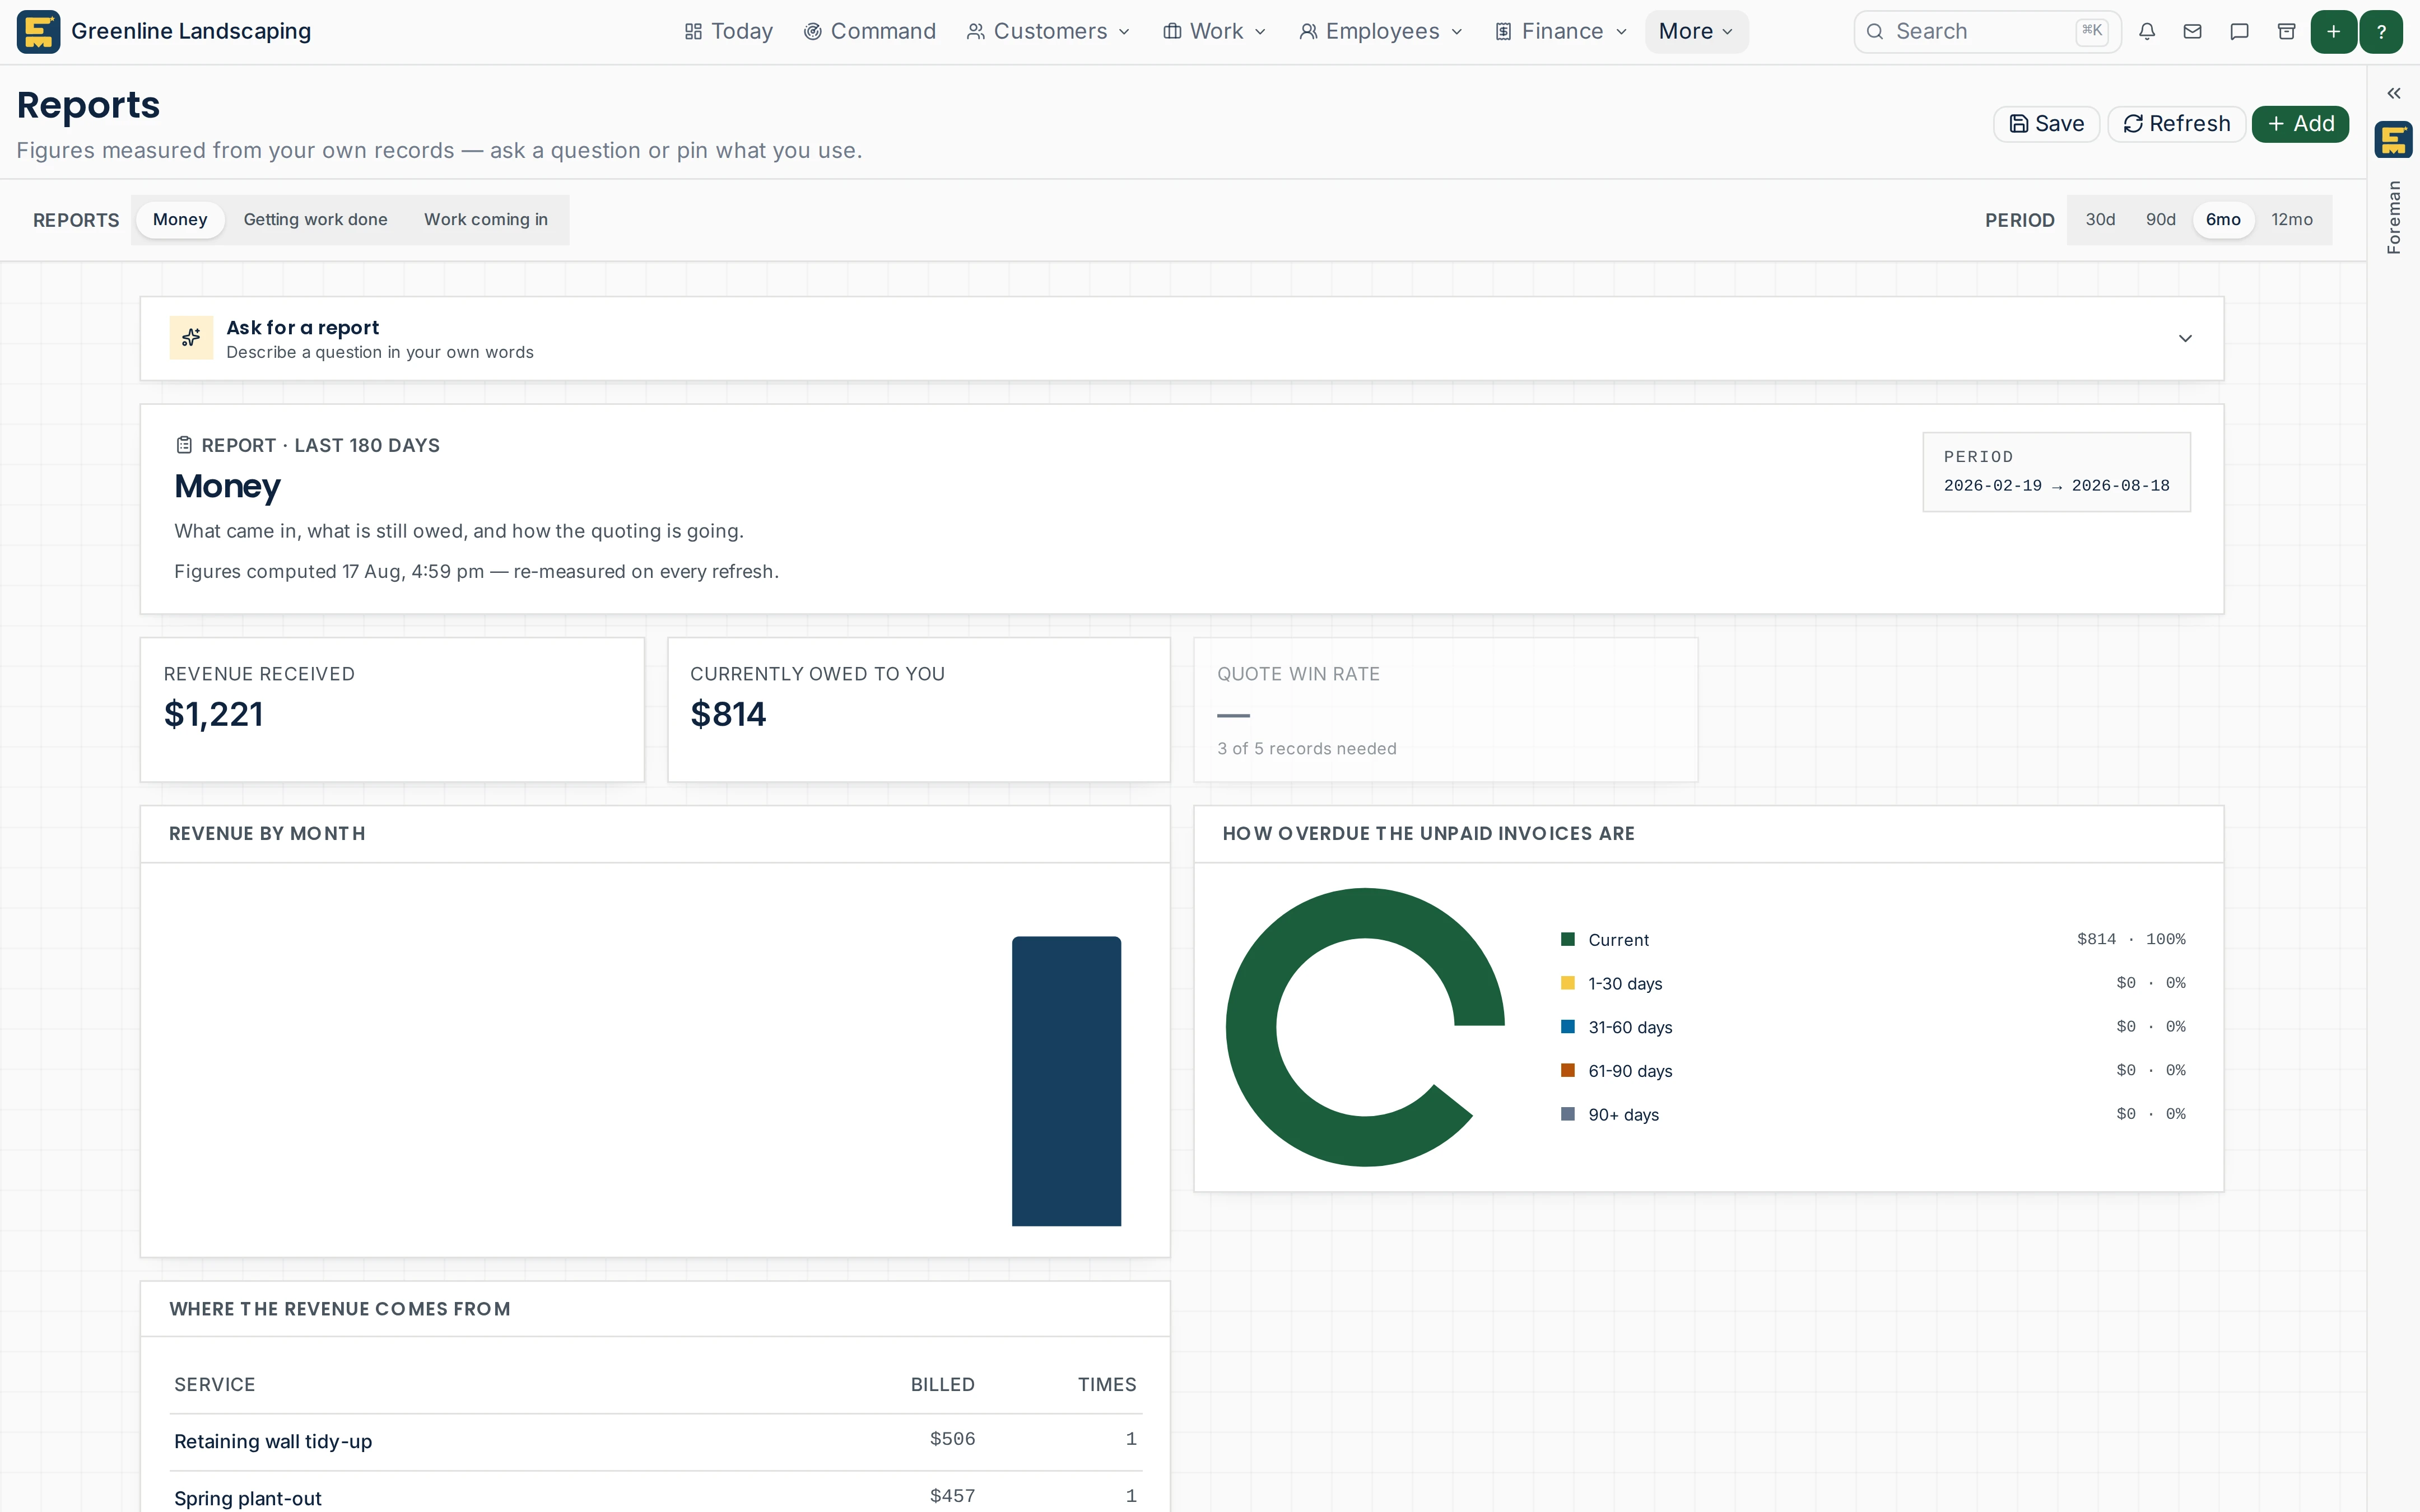Switch to the Work coming in tab

click(x=486, y=220)
